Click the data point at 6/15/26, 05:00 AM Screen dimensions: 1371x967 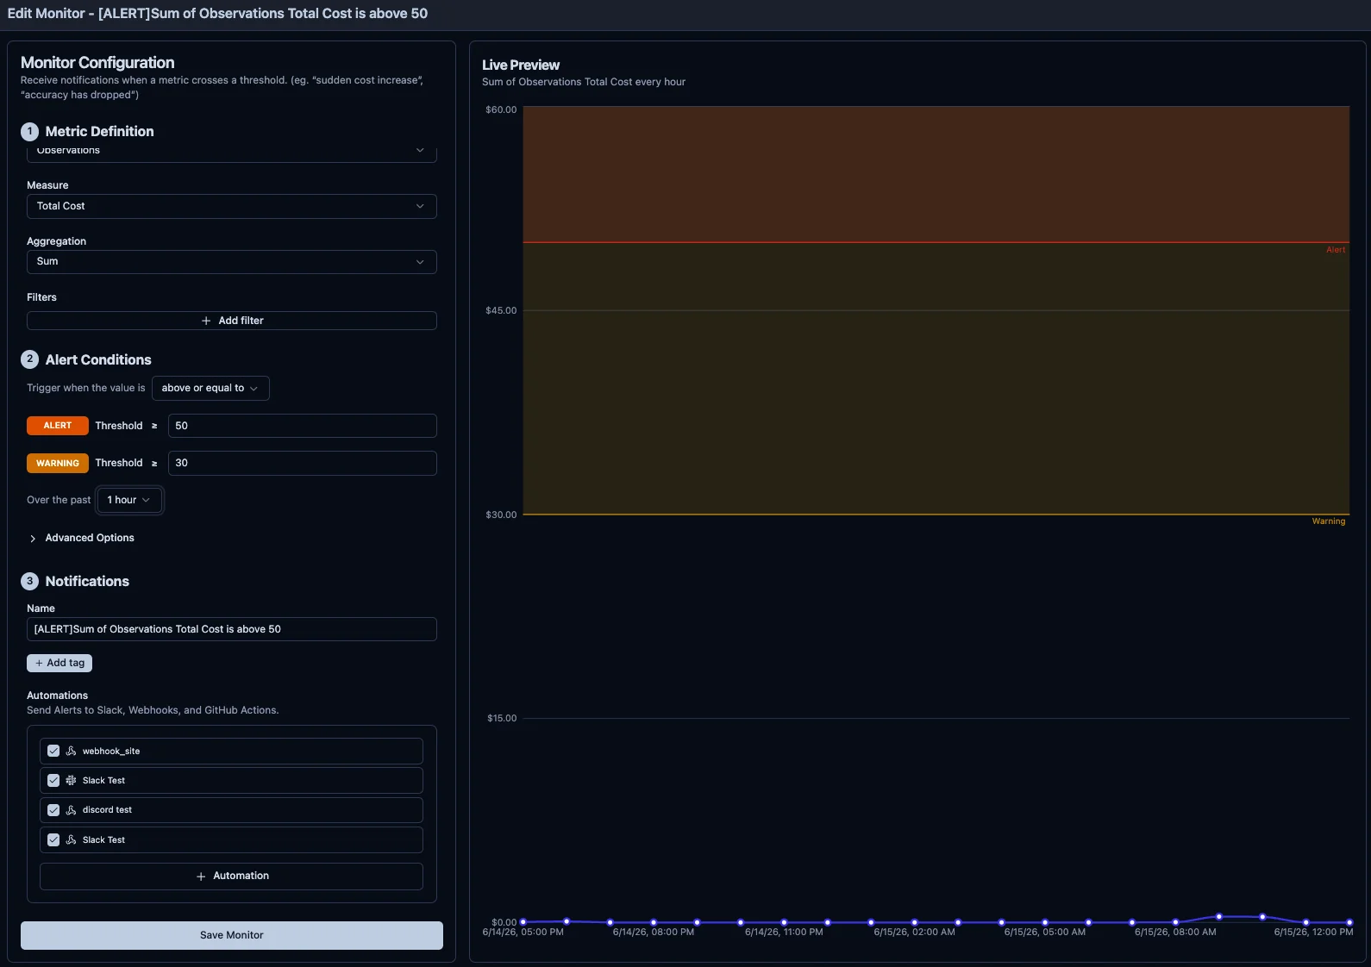1045,922
